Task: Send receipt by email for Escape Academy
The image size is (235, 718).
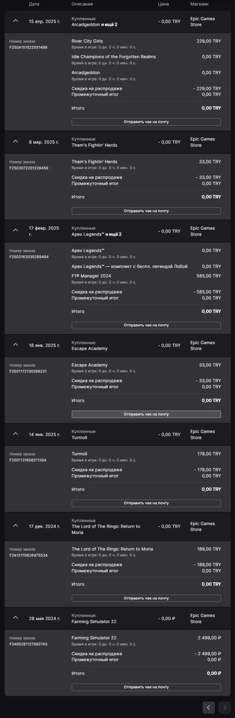Action: coord(146,414)
